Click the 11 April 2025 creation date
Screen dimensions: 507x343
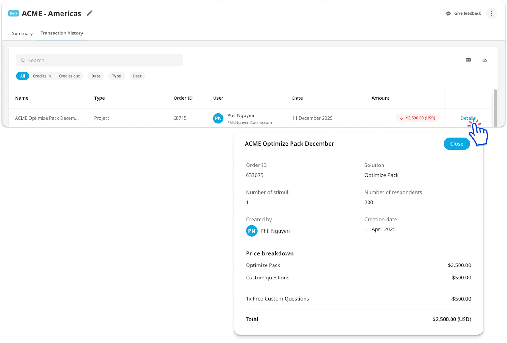(380, 229)
